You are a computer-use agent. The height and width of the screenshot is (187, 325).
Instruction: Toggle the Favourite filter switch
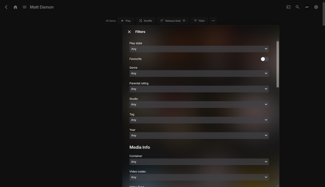(264, 59)
